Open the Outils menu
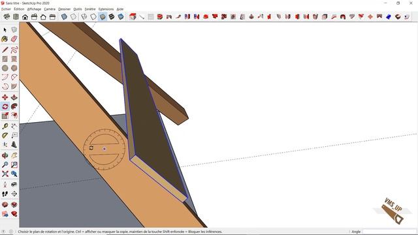Screen dimensions: 418x235 (x=78, y=9)
